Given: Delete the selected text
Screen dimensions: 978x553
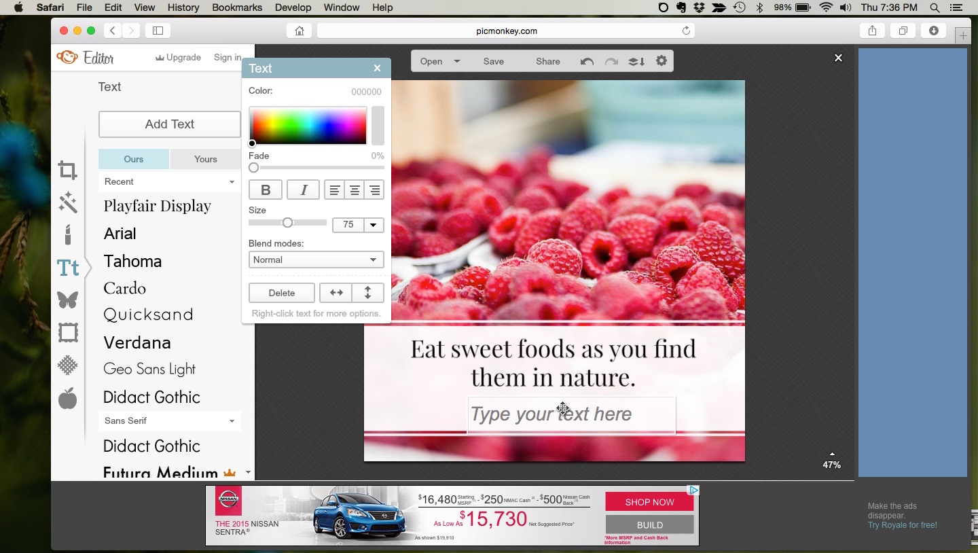Looking at the screenshot, I should pyautogui.click(x=282, y=293).
